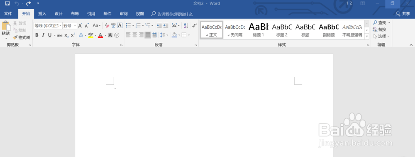Open the phonetic guide (文) icon

click(113, 26)
